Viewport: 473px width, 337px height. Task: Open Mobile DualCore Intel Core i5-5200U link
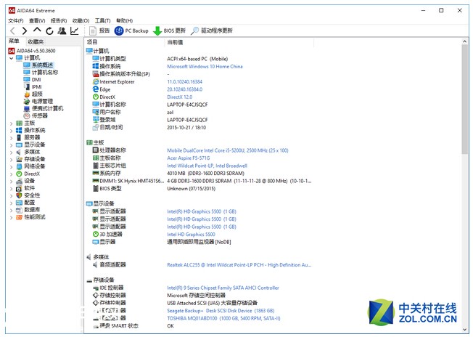(x=228, y=150)
